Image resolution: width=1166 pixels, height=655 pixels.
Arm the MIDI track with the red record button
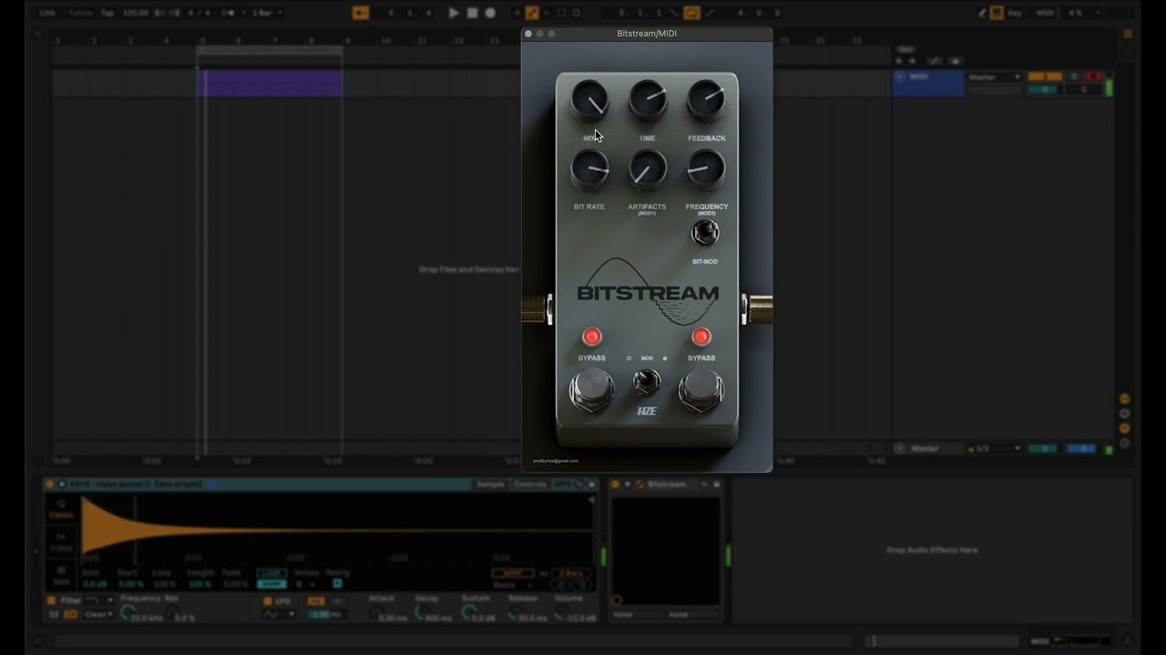pyautogui.click(x=1093, y=77)
